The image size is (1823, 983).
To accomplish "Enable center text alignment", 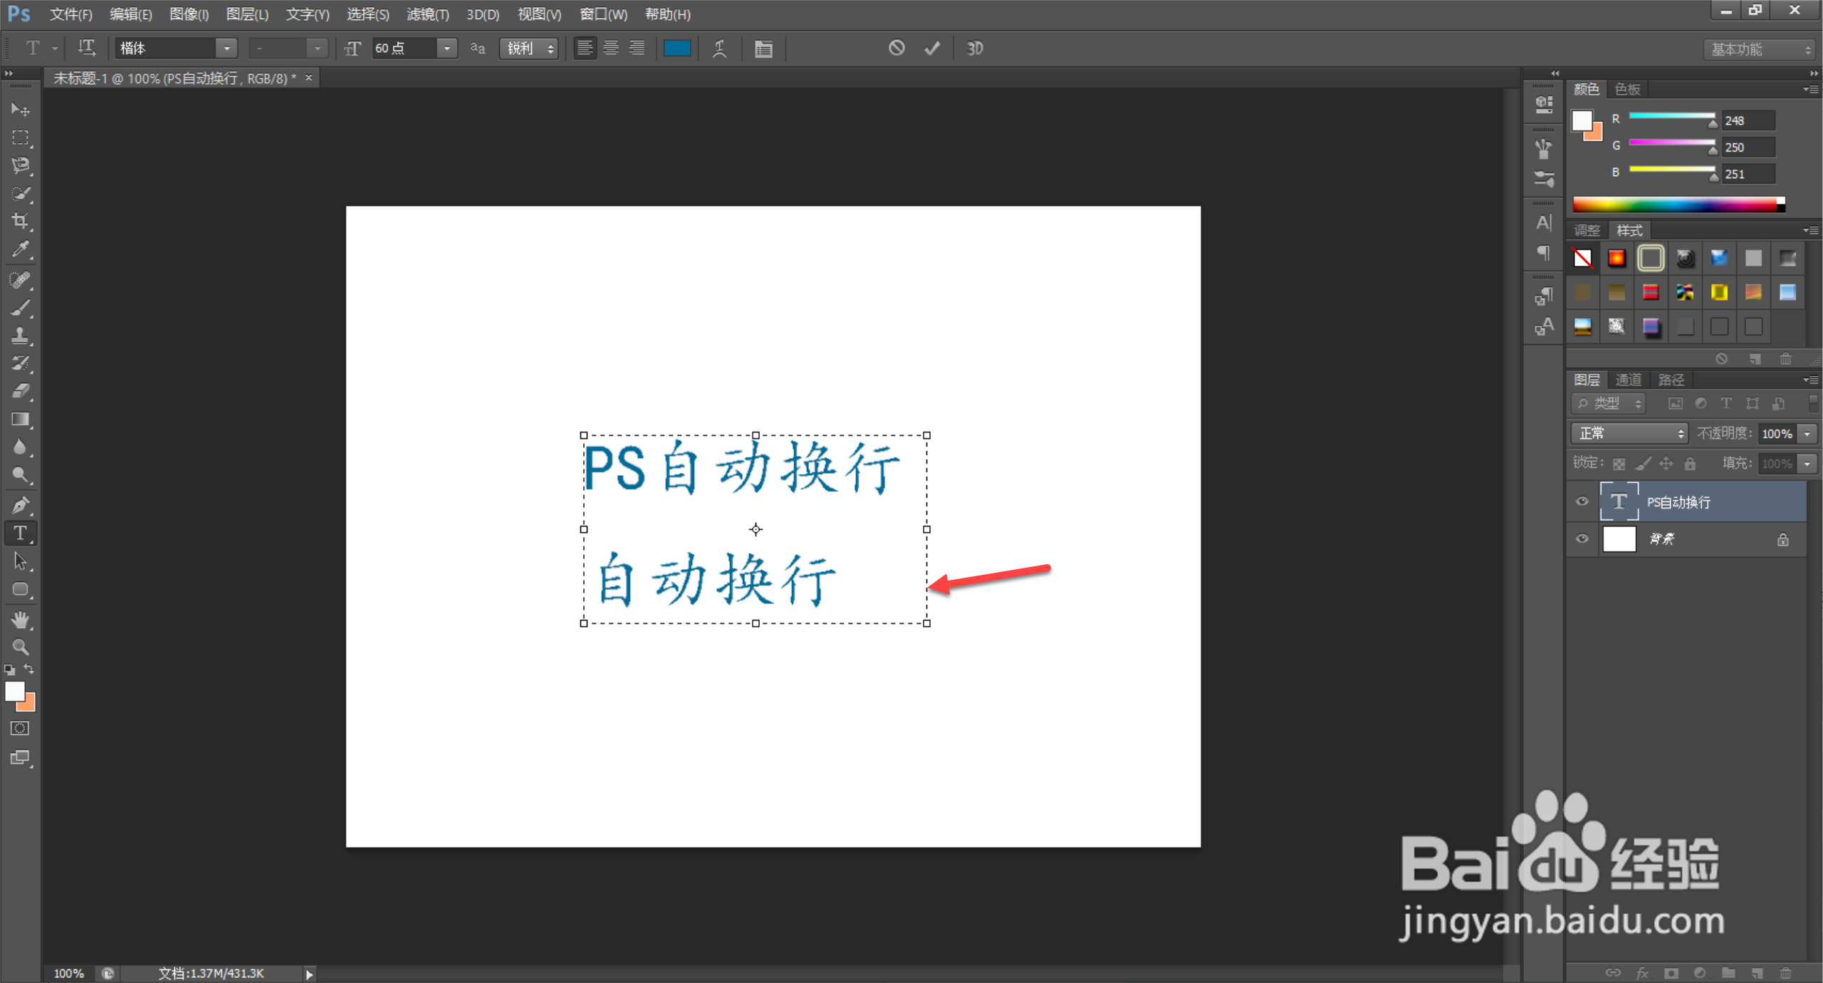I will [x=611, y=48].
